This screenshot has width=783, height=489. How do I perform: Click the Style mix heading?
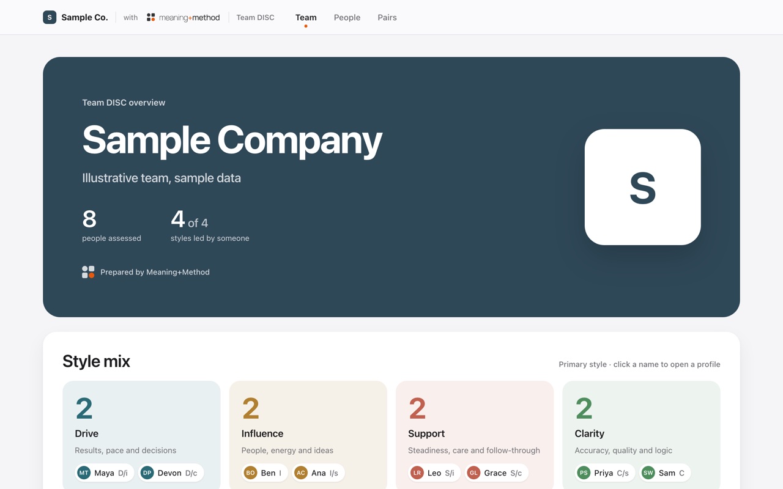tap(96, 361)
